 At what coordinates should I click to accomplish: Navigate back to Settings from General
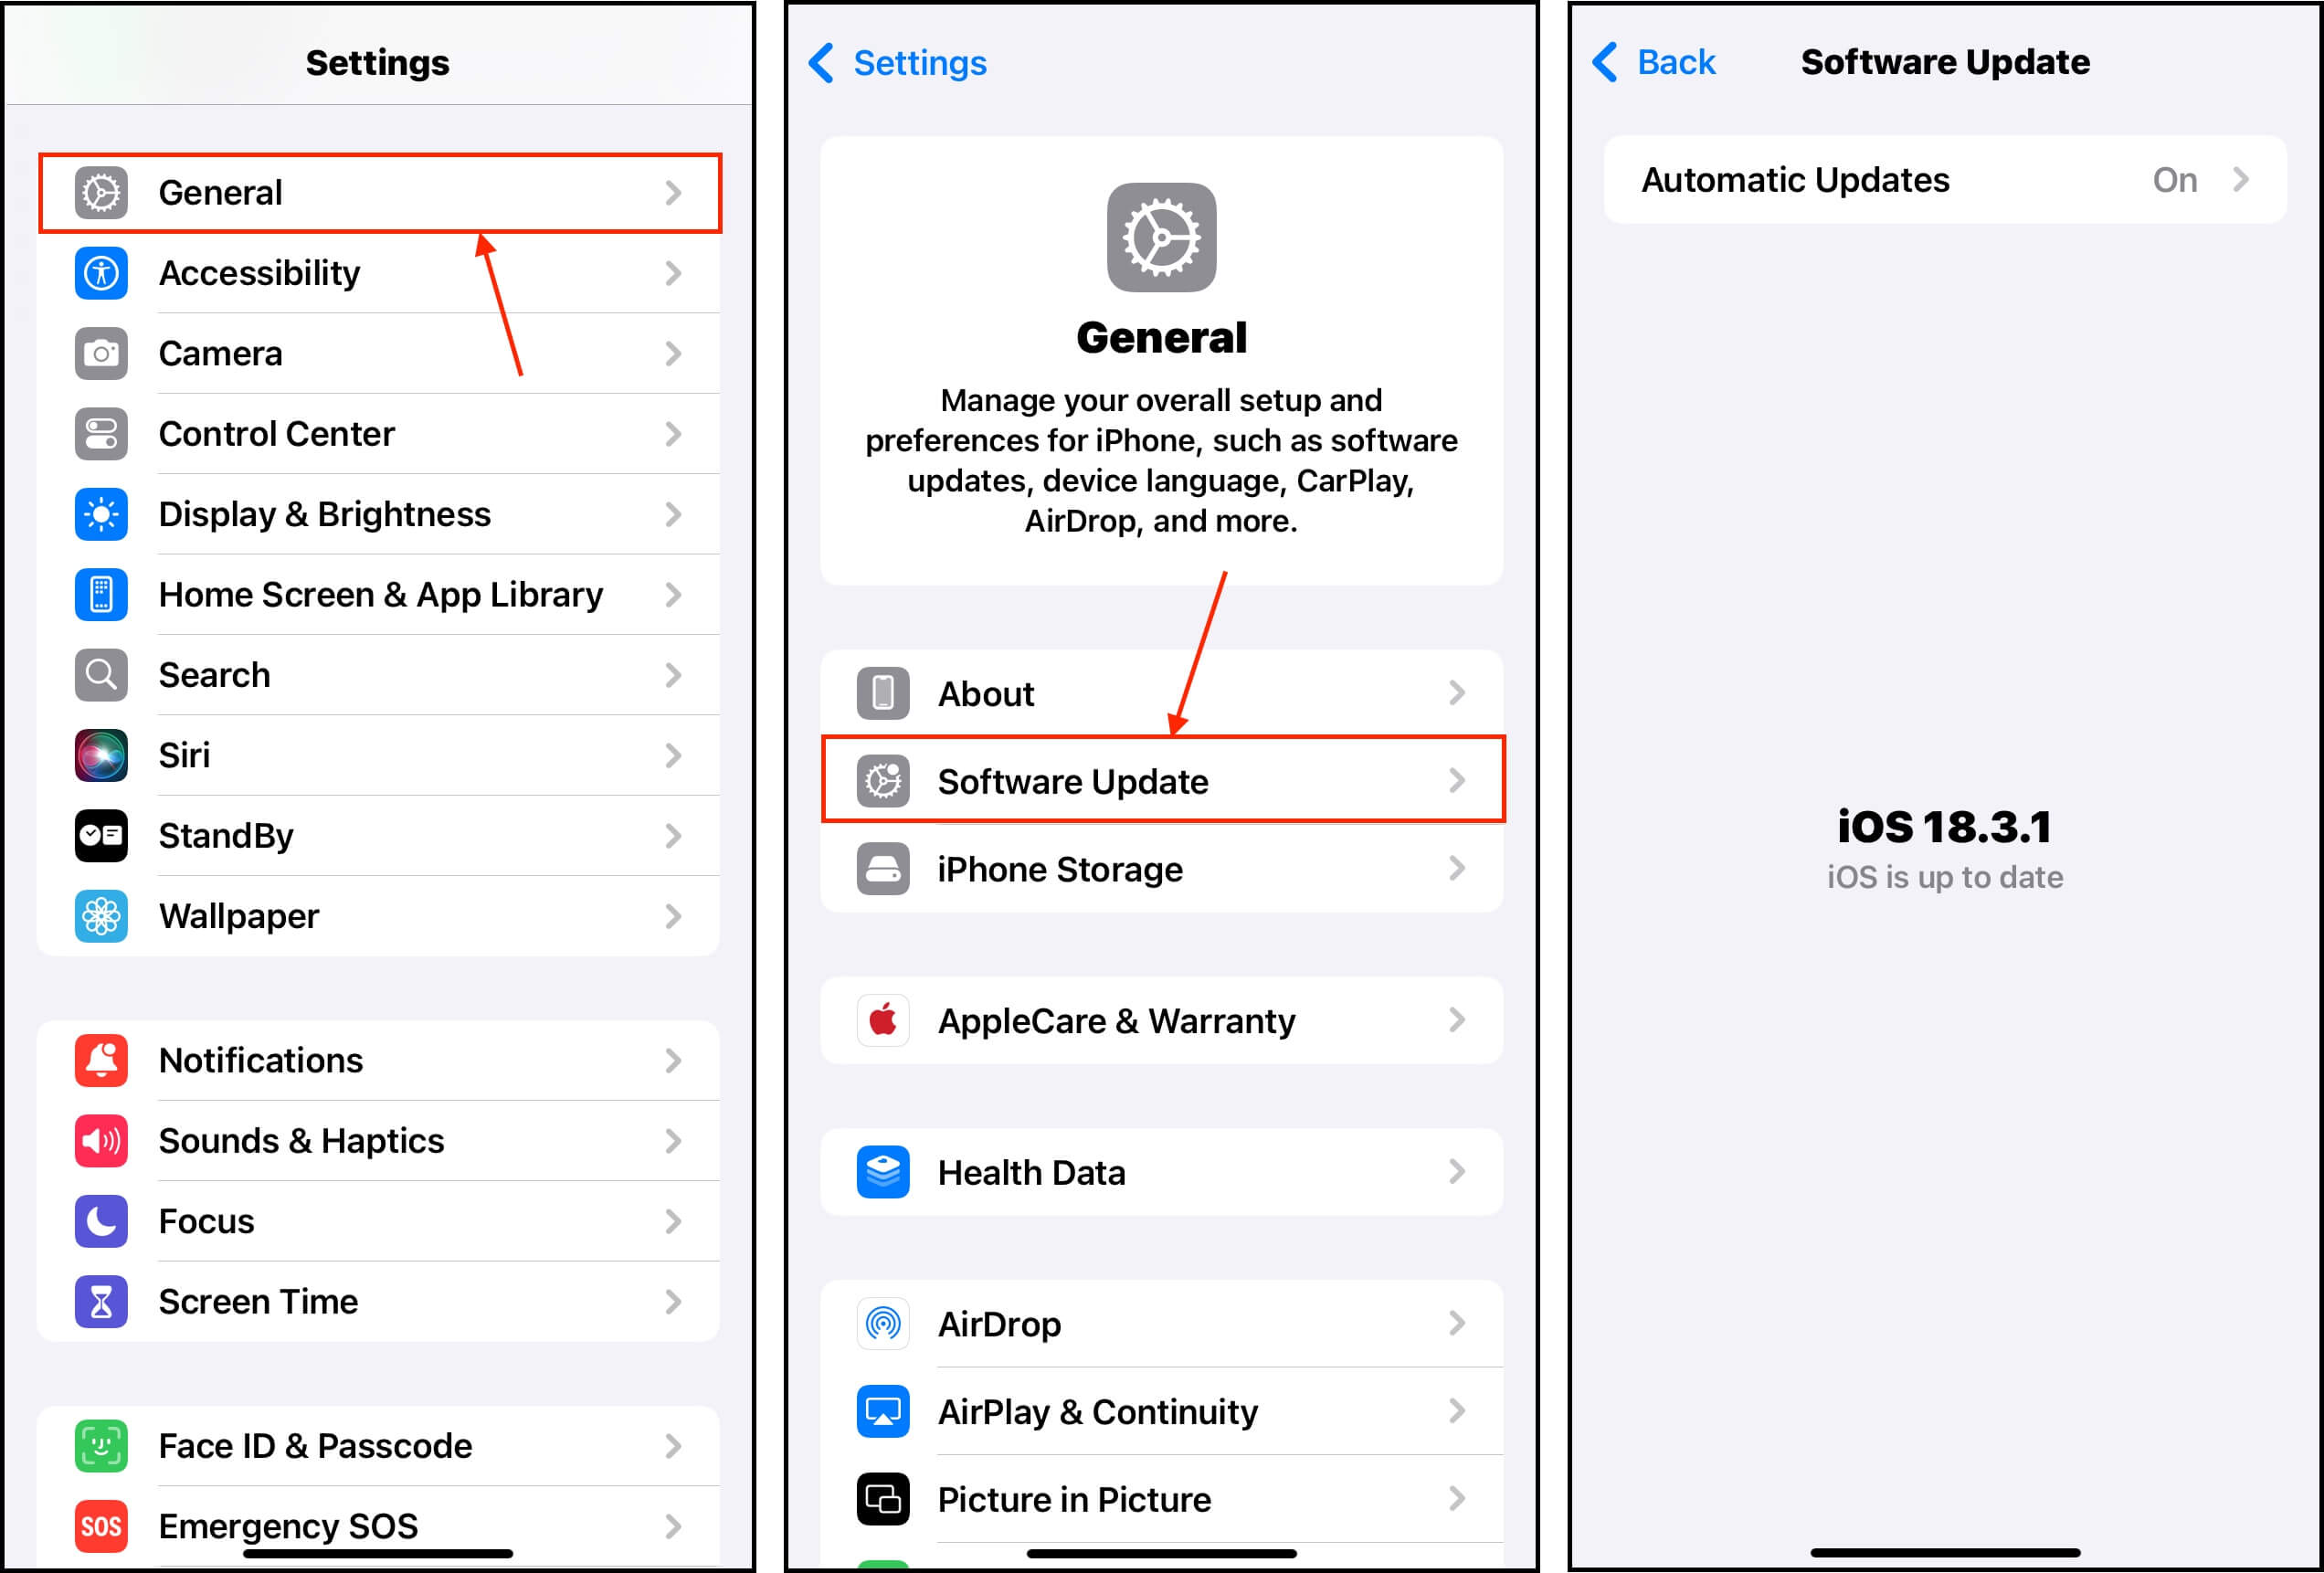click(893, 63)
